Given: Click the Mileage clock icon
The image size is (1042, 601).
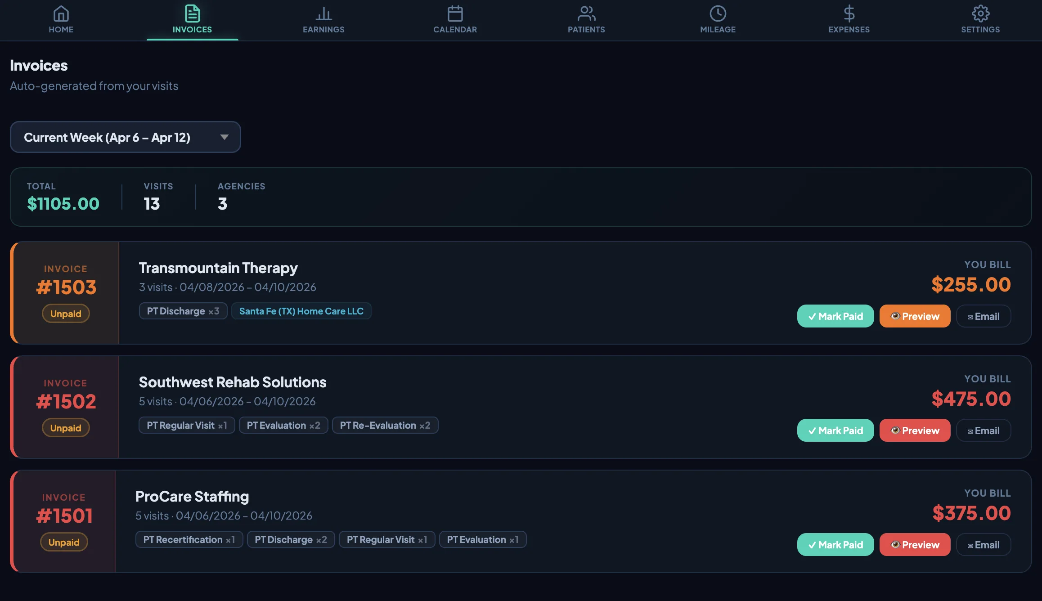Looking at the screenshot, I should pos(718,13).
